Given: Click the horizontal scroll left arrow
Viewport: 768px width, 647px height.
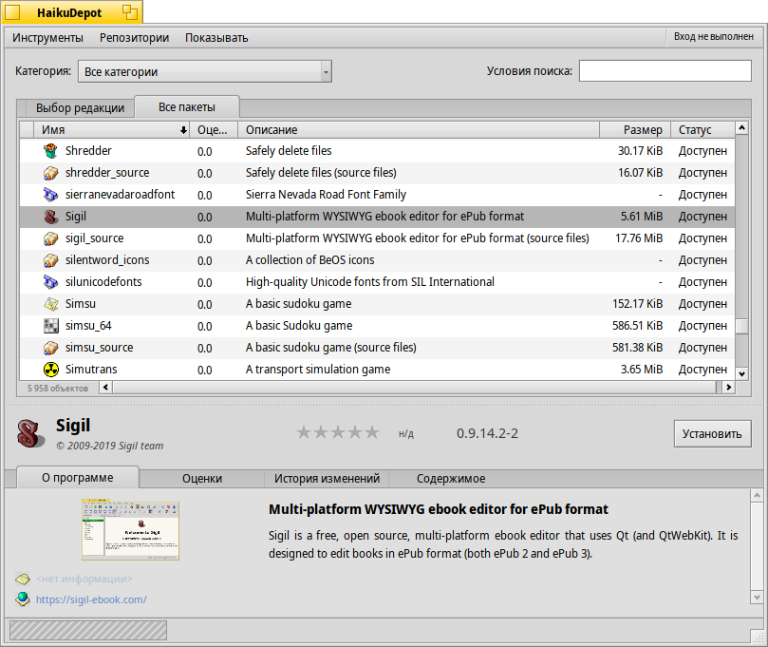Looking at the screenshot, I should [105, 388].
